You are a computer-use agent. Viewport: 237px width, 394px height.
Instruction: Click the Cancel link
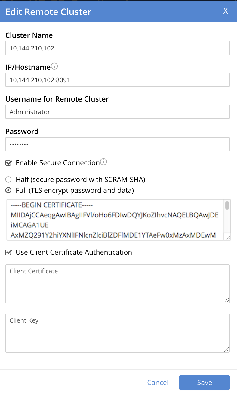click(x=158, y=382)
